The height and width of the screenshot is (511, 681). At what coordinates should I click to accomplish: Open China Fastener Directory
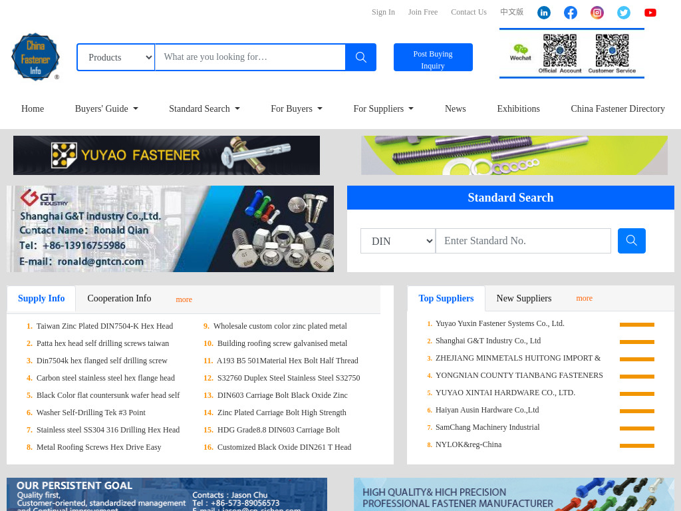[x=618, y=108]
